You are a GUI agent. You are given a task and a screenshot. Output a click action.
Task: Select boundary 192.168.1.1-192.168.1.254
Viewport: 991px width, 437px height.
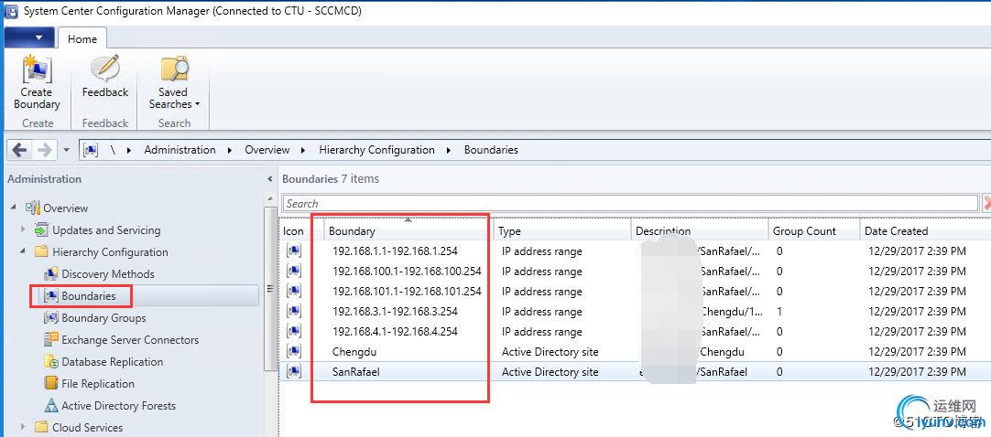(395, 251)
